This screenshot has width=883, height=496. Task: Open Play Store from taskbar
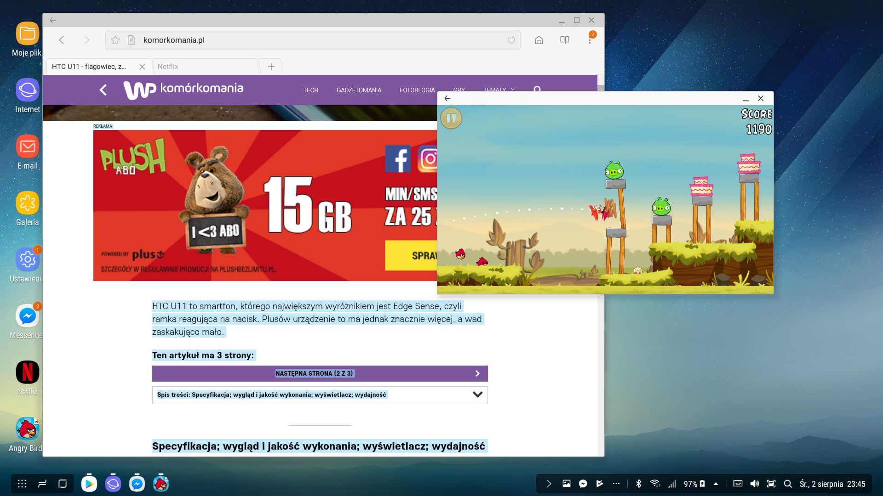click(x=89, y=484)
